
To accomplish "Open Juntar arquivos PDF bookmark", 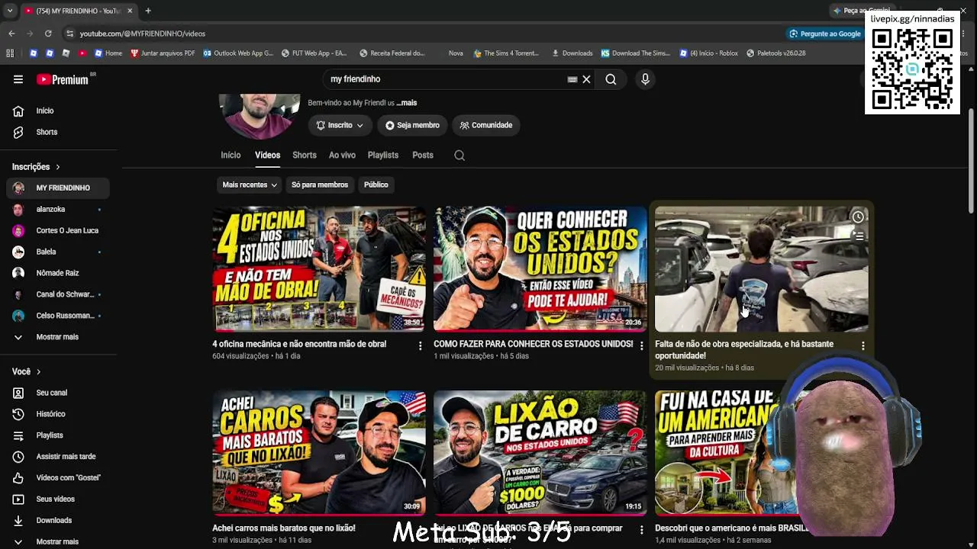I will click(x=163, y=53).
